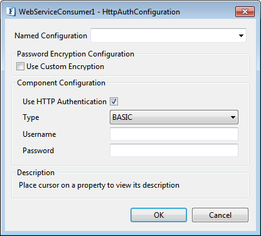Dismiss the dialog with the Cancel button
Screen dimensions: 261x236
(x=220, y=215)
